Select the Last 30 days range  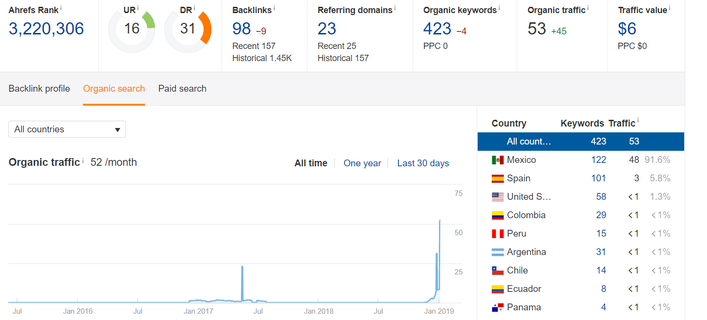[x=423, y=163]
